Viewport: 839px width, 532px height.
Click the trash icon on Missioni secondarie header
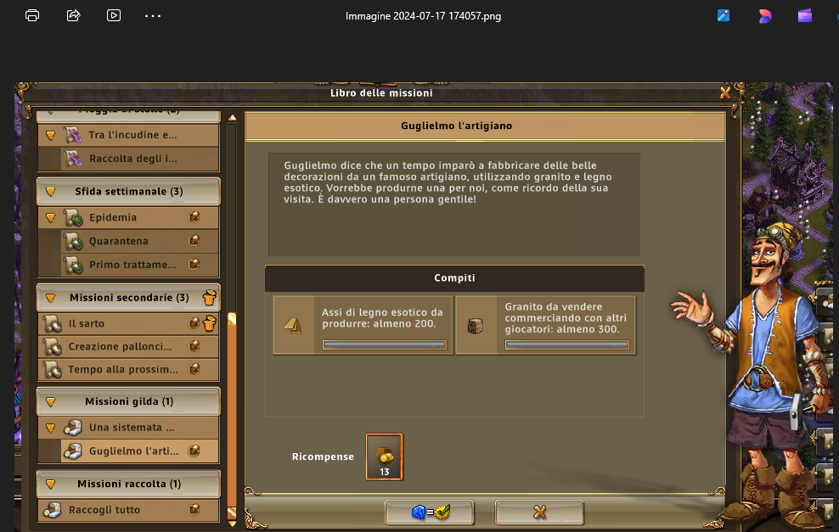[x=209, y=297]
